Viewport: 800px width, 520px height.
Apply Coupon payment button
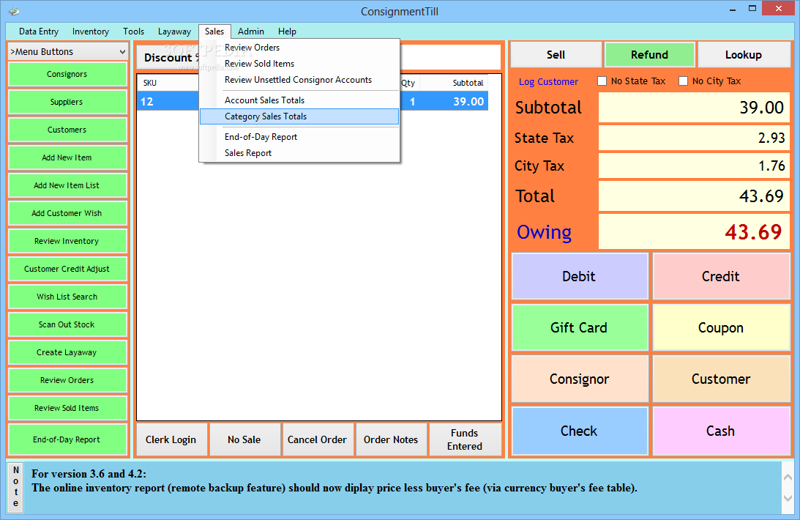click(721, 327)
